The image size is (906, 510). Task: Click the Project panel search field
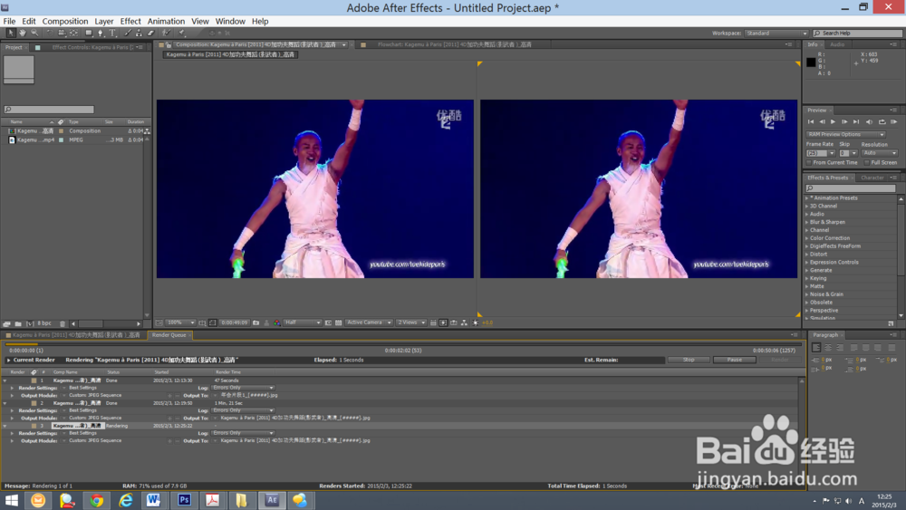(x=49, y=110)
